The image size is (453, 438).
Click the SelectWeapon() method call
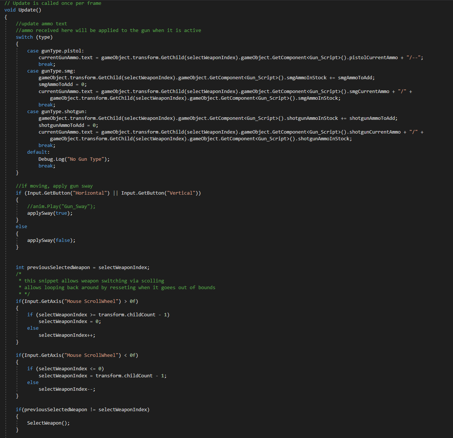[x=48, y=423]
